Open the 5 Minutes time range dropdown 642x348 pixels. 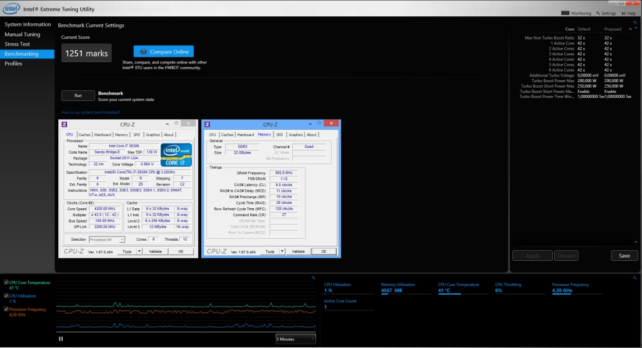pos(295,339)
